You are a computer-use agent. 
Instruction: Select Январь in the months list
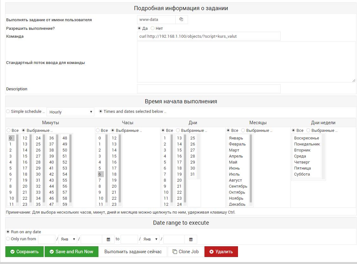(x=238, y=138)
